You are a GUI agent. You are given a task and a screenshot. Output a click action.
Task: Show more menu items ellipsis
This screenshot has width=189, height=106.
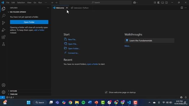pyautogui.click(x=46, y=3)
